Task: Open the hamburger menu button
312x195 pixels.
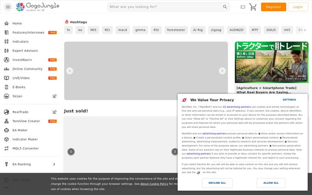Action: point(8,7)
